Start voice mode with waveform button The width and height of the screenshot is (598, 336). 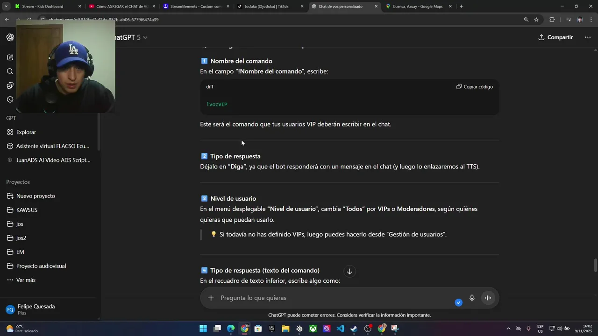click(x=488, y=298)
